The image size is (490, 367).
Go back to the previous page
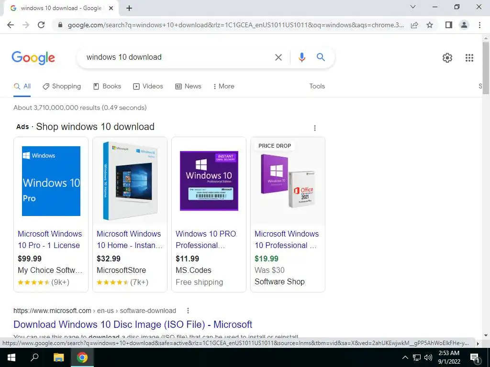coord(11,25)
